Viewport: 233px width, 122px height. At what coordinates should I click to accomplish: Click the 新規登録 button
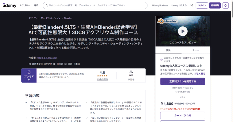click(x=215, y=5)
